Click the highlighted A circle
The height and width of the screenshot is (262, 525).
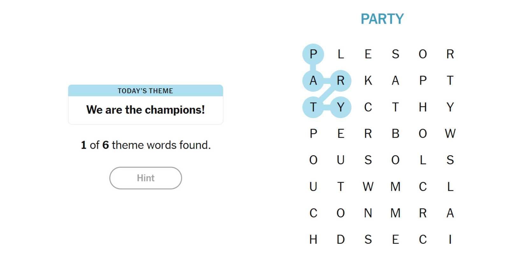[x=313, y=81]
